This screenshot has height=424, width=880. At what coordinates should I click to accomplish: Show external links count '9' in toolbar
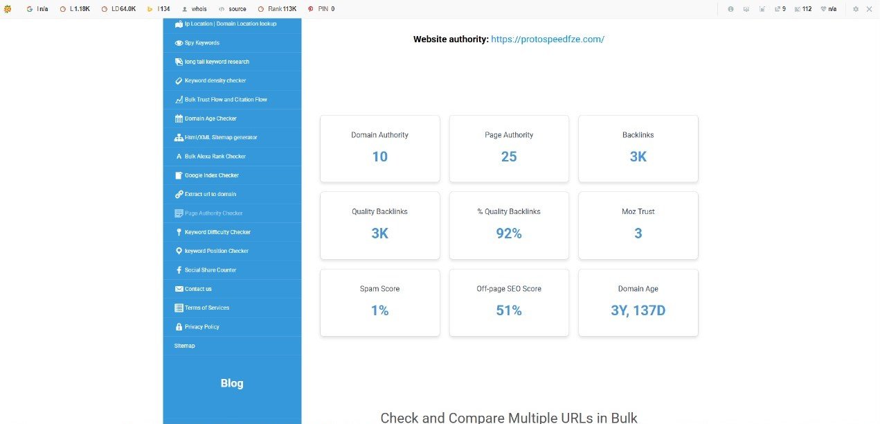click(x=780, y=9)
